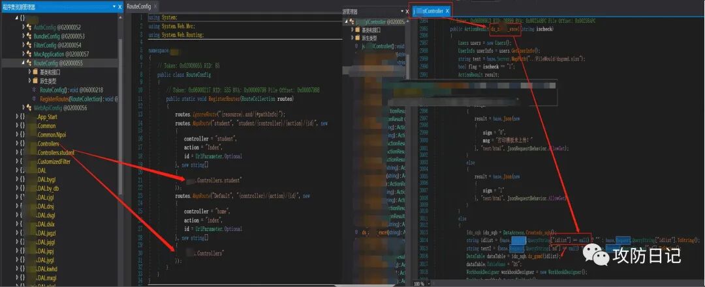Switch to the RouteConfig tab

point(138,7)
